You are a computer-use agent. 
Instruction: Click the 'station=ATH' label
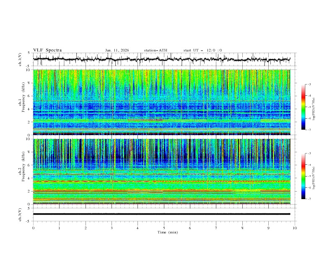pyautogui.click(x=156, y=50)
